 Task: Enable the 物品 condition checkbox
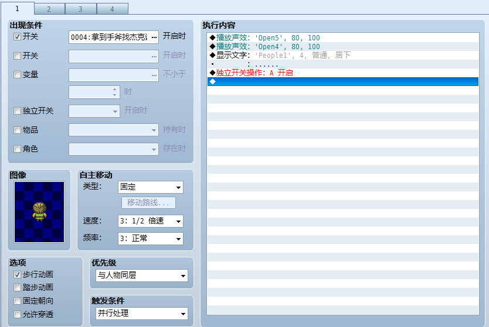coord(17,130)
